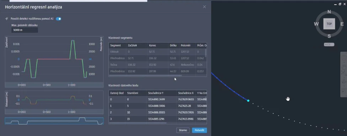
Task: Edit the Max. poloměr oblouku field
Action: coord(25,30)
